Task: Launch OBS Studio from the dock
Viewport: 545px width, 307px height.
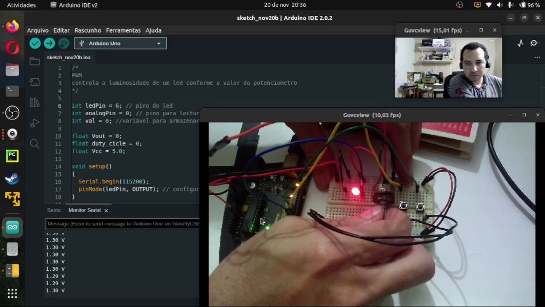Action: (x=12, y=112)
